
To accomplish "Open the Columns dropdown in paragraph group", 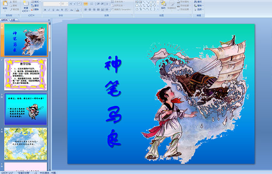I will (x=108, y=10).
